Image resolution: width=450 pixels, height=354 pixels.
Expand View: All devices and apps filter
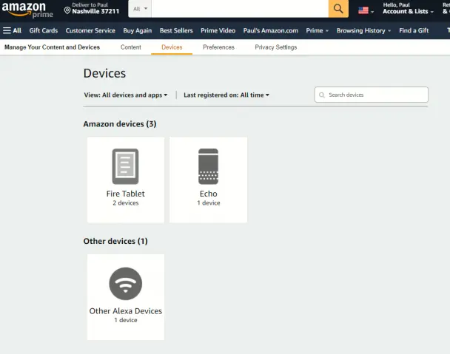(126, 95)
